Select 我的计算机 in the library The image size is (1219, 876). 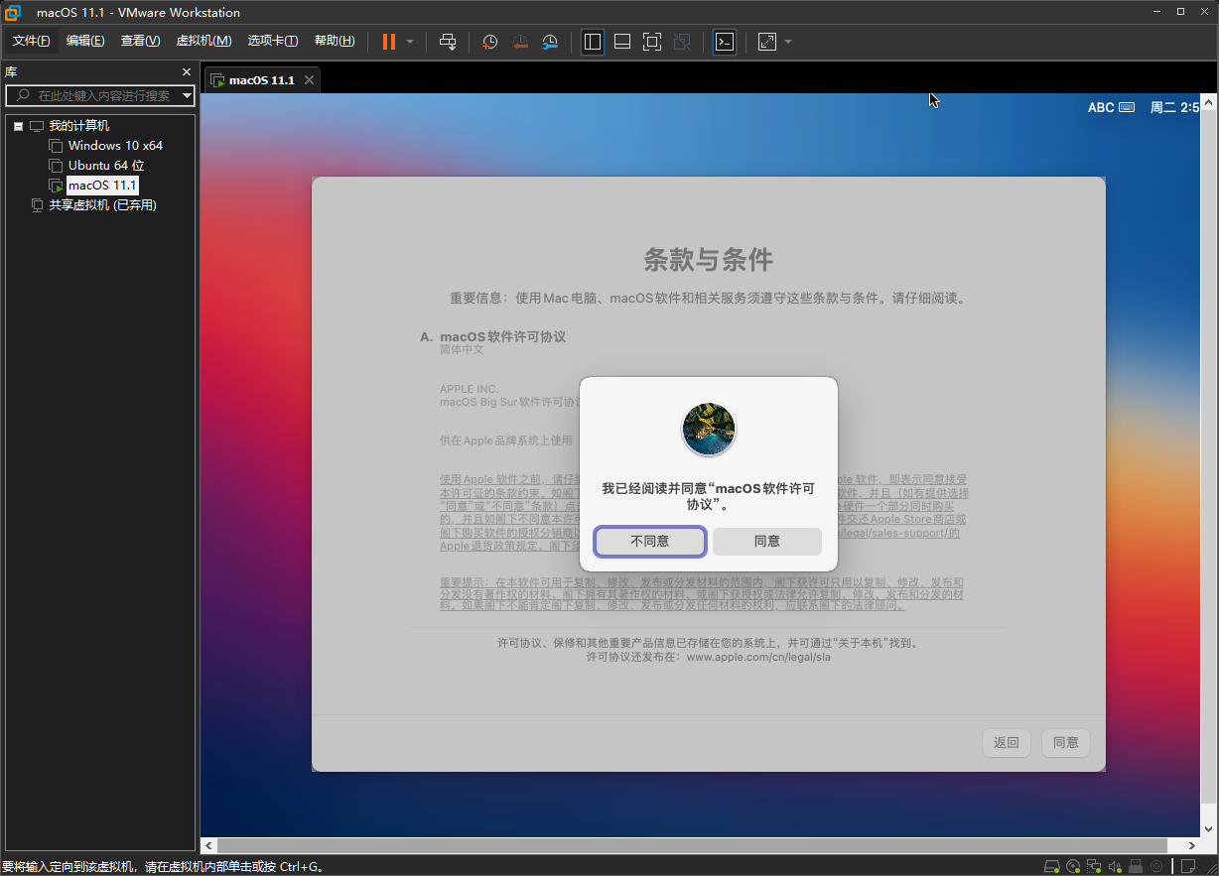point(79,126)
